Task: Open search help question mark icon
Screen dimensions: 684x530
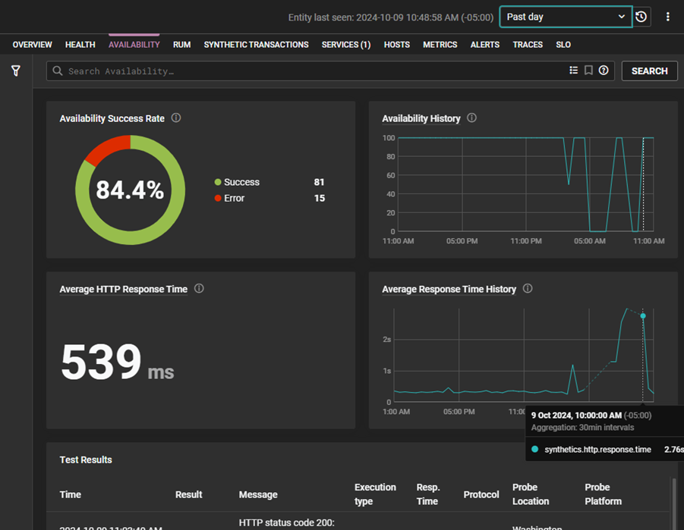Action: click(604, 71)
